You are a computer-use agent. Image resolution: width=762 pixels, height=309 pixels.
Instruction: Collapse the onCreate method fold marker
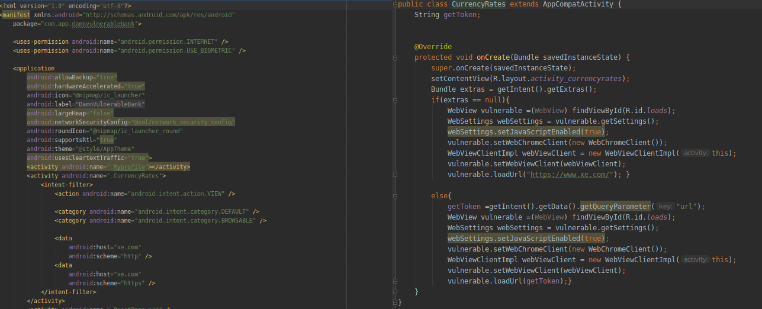point(394,57)
